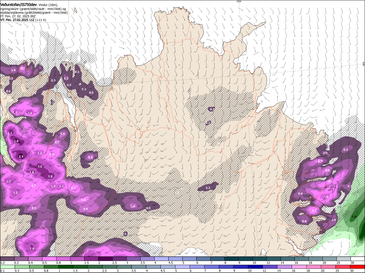Select upper legend swatch between 2 and 2.5
This screenshot has width=365, height=273.
click(105, 258)
